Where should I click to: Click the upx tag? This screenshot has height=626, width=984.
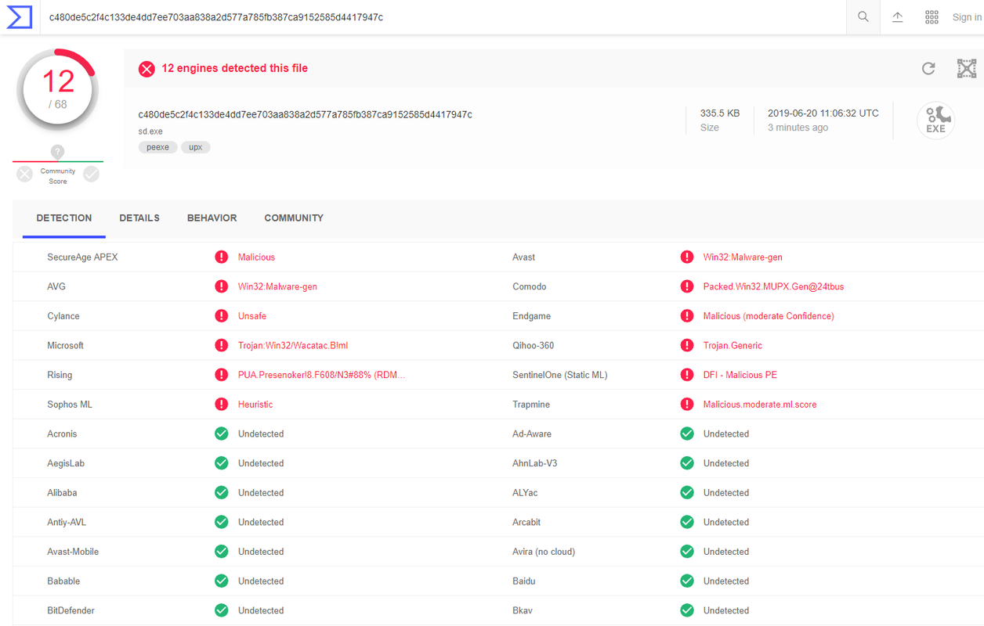coord(196,147)
